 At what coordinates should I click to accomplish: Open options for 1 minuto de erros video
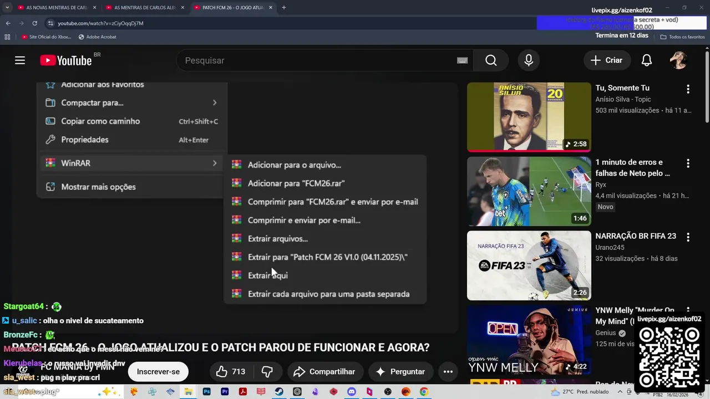point(688,163)
